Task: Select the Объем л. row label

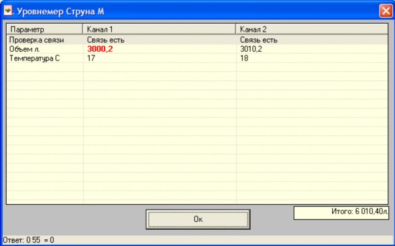Action: [x=24, y=49]
